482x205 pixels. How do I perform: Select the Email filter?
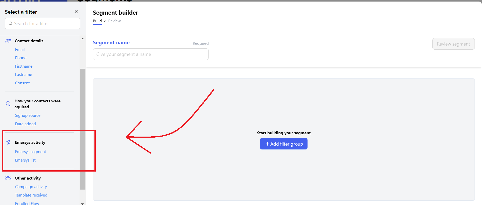click(20, 49)
